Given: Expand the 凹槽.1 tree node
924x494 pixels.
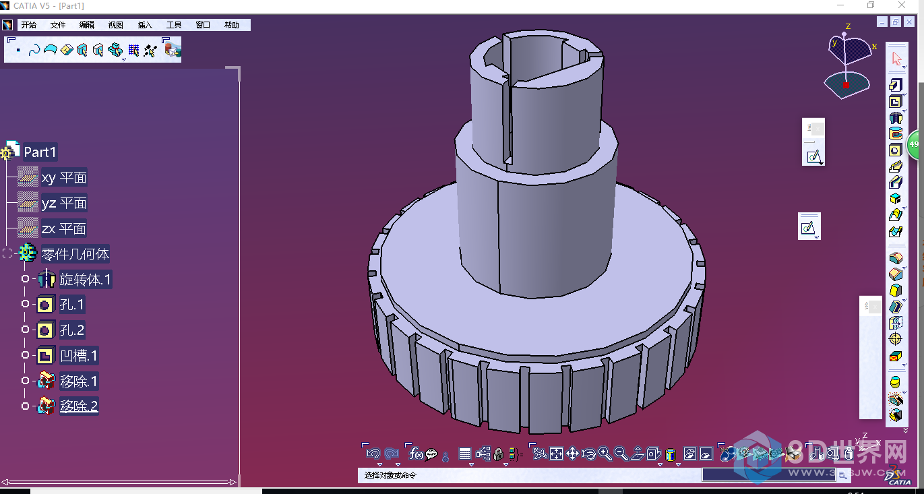Looking at the screenshot, I should coord(26,355).
